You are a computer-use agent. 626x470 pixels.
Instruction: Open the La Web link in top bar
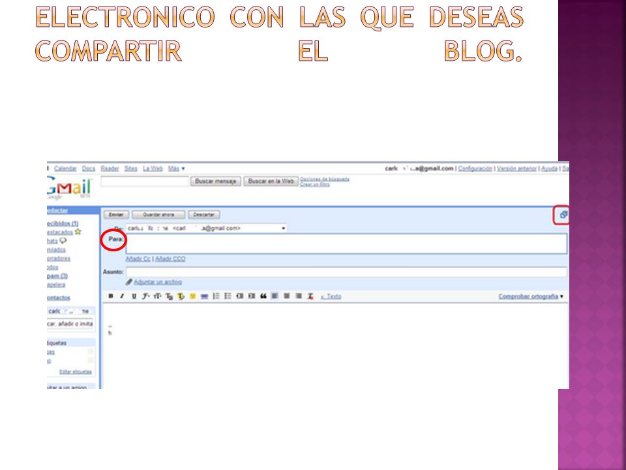(153, 168)
